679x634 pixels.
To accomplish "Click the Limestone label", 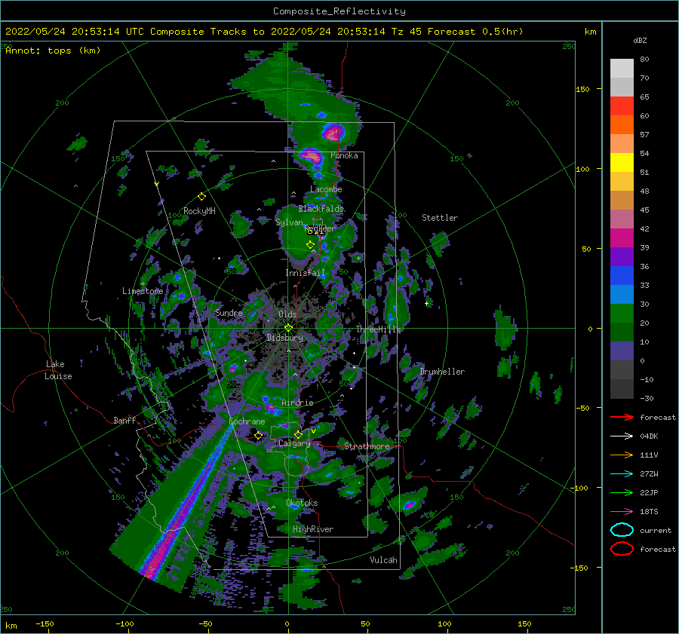I will click(143, 291).
